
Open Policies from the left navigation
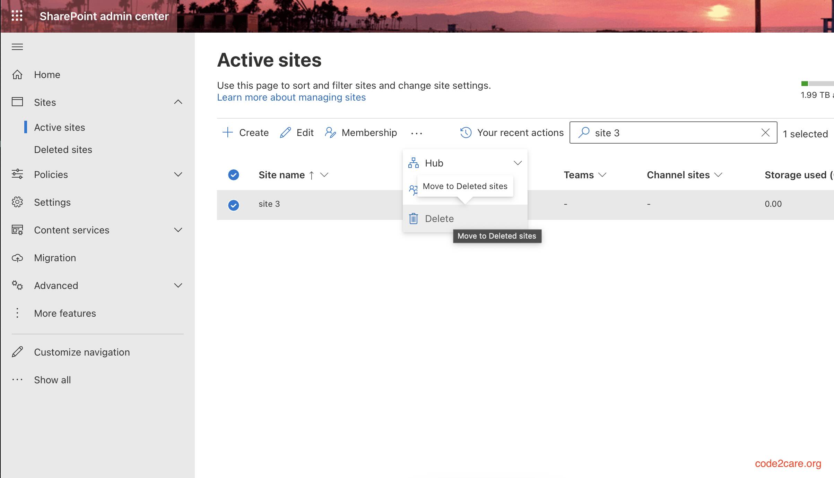coord(51,174)
